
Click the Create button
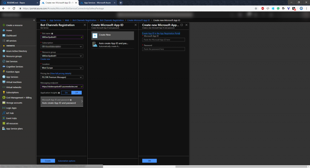click(x=48, y=161)
